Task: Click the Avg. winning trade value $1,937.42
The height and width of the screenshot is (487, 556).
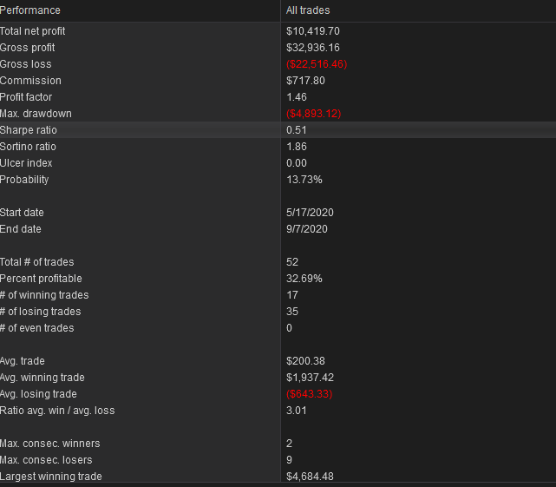Action: tap(311, 378)
